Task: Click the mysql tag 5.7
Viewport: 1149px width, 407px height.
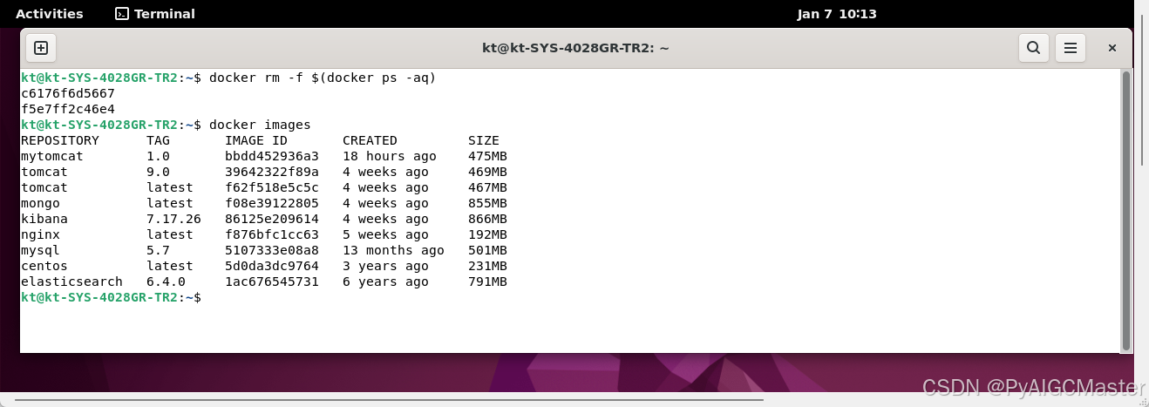Action: point(158,250)
